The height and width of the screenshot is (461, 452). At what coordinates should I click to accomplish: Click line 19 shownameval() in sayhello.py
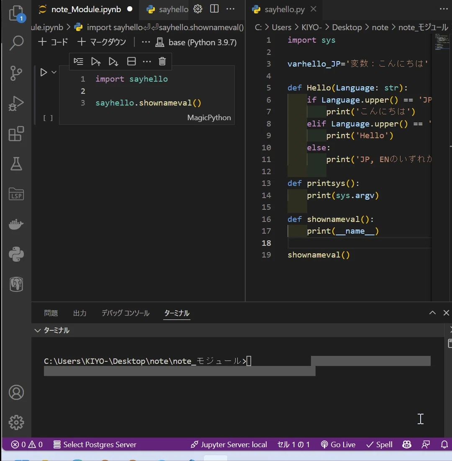319,255
